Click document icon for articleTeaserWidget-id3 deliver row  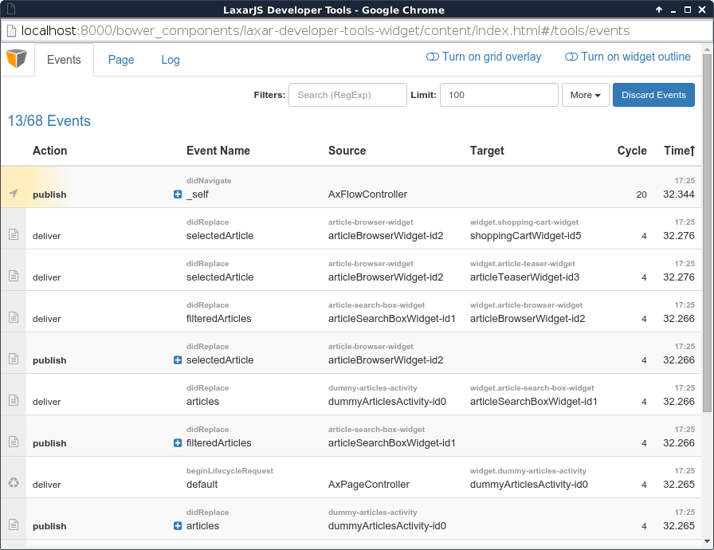(14, 276)
